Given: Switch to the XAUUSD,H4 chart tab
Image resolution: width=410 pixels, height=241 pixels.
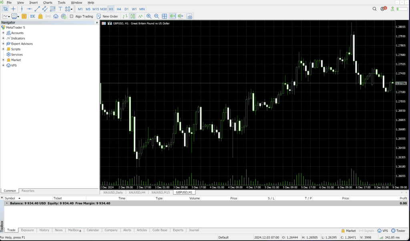Looking at the screenshot, I should click(137, 192).
